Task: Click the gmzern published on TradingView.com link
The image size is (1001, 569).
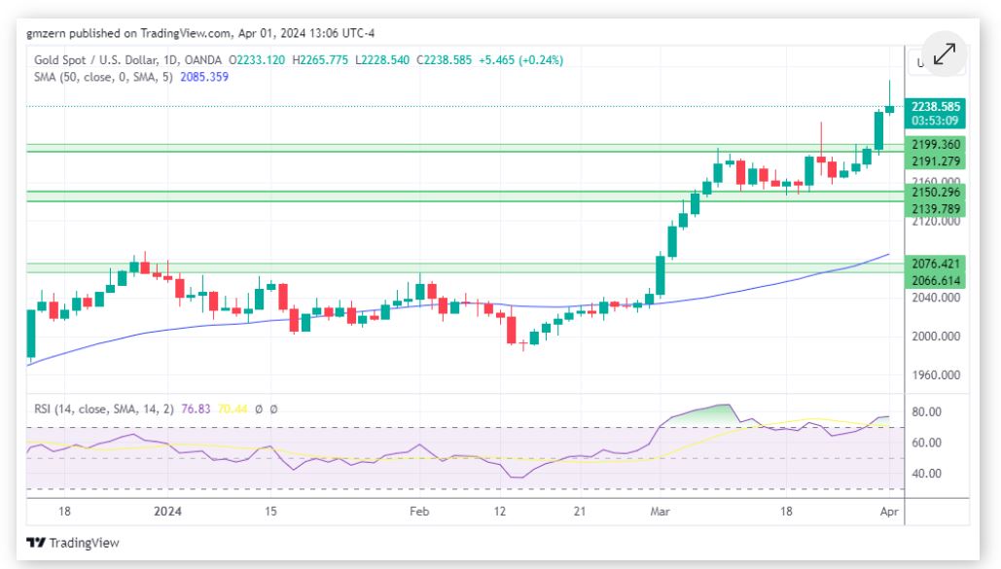Action: [126, 32]
